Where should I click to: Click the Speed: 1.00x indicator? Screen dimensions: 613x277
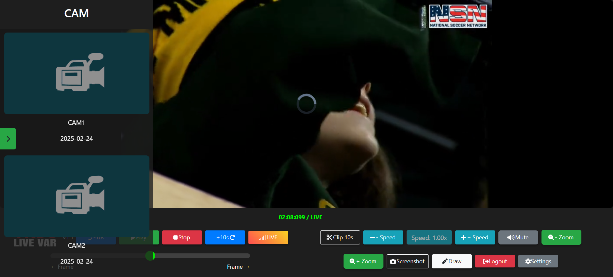tap(429, 237)
